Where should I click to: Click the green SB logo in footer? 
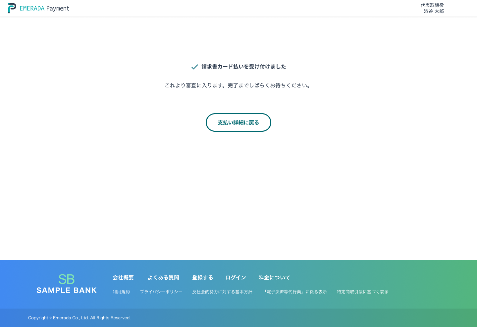[x=67, y=279]
